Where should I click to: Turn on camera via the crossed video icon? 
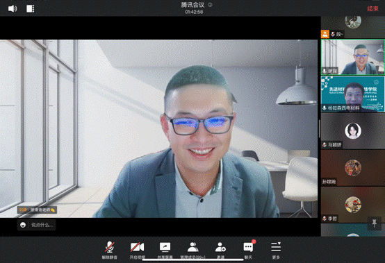click(x=138, y=250)
